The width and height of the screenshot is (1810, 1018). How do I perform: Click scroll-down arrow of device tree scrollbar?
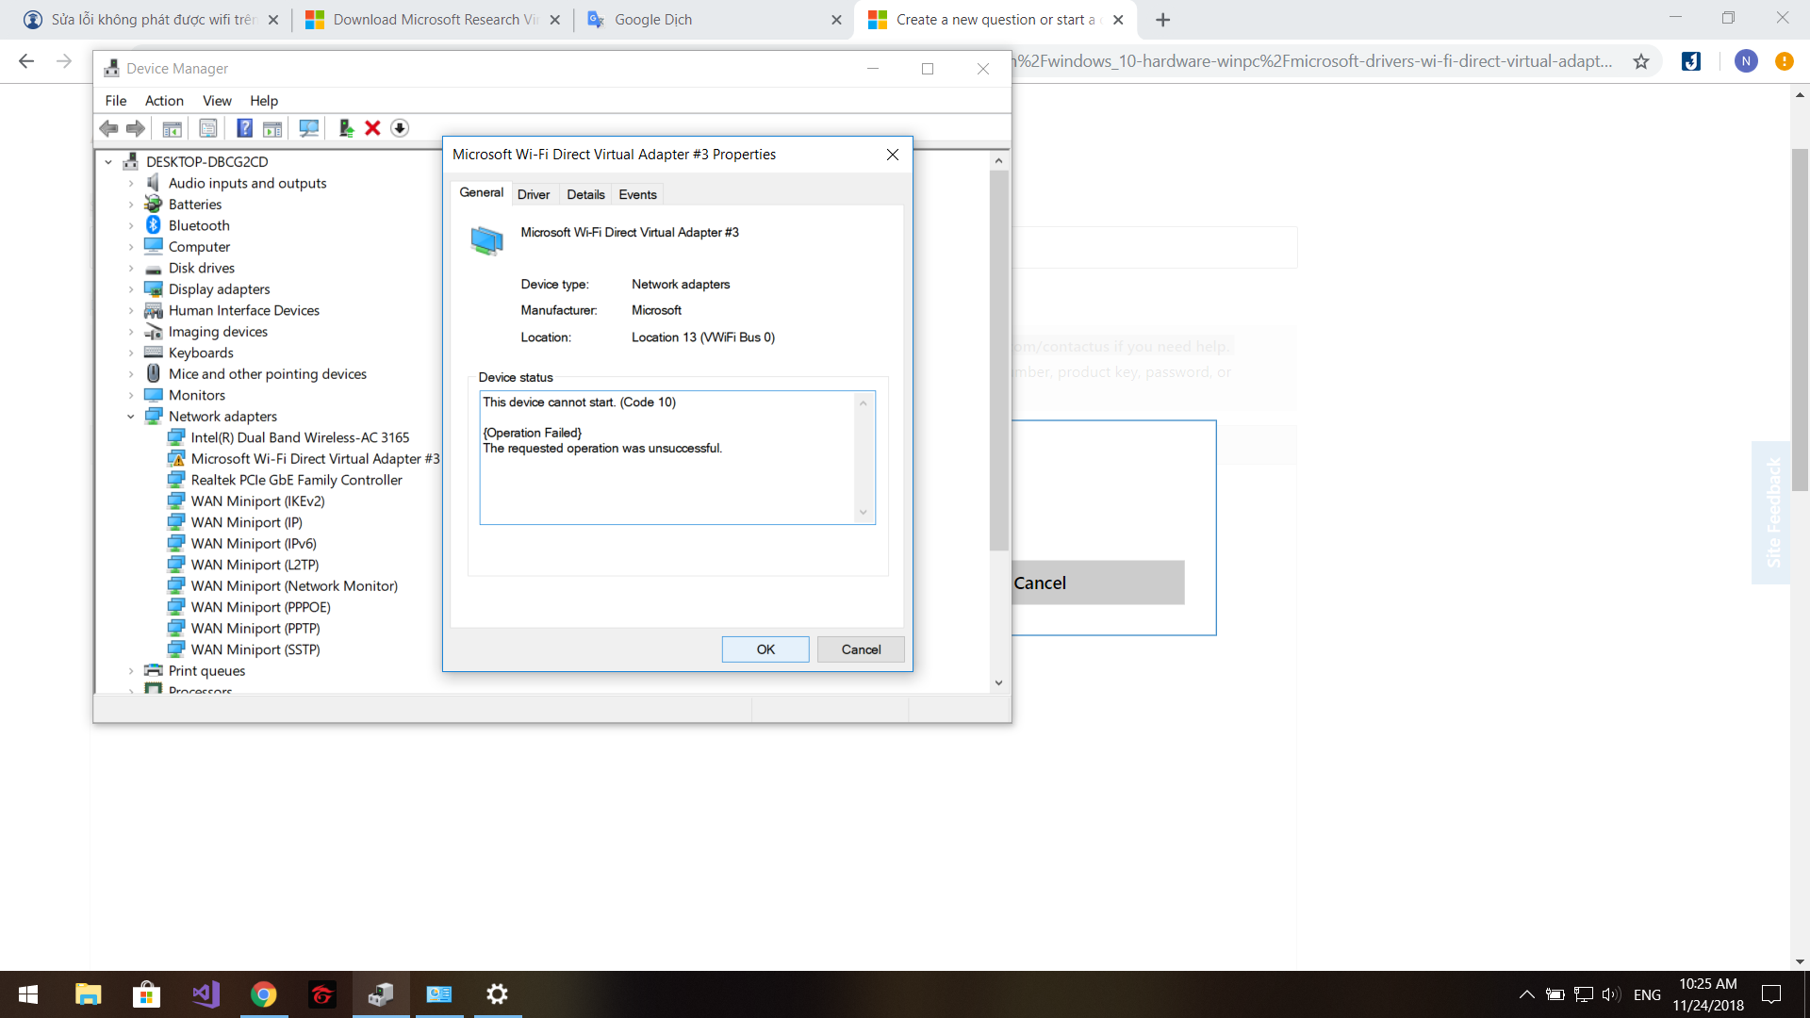[998, 683]
